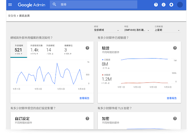Click the search magnifier icon
191x135 pixels.
point(54,4)
